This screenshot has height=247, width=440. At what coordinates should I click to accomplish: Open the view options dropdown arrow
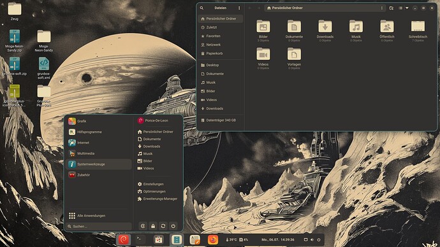[x=407, y=8]
